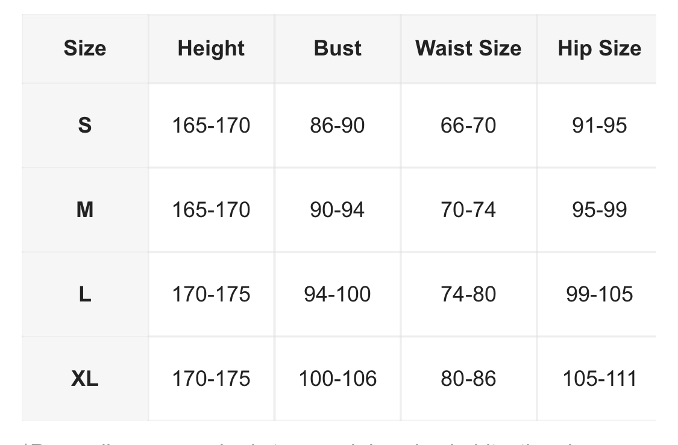Click the 99-105 hip cell
Viewport: 678px width, 445px height.
[x=599, y=294]
